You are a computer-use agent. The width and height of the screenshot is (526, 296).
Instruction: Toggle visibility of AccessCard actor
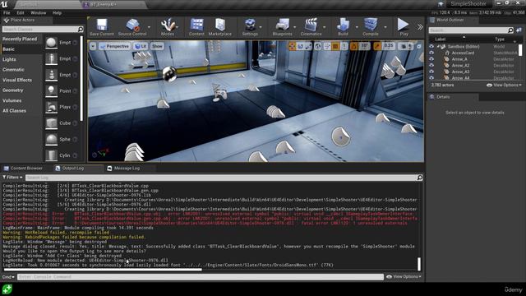pos(431,53)
